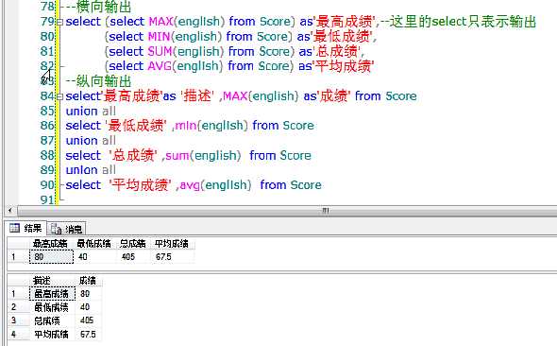
Task: Click the results grid icon on 结果 tab
Action: tap(14, 228)
